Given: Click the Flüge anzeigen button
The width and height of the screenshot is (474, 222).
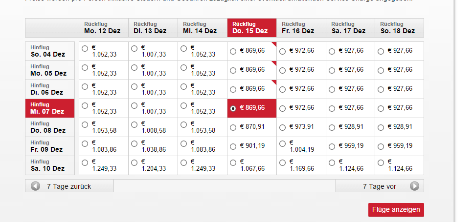Looking at the screenshot, I should (396, 210).
